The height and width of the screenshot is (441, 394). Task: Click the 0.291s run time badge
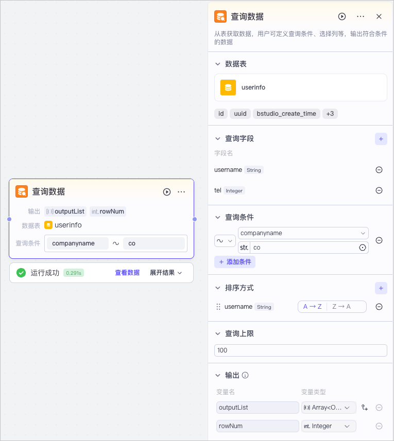[x=74, y=273]
